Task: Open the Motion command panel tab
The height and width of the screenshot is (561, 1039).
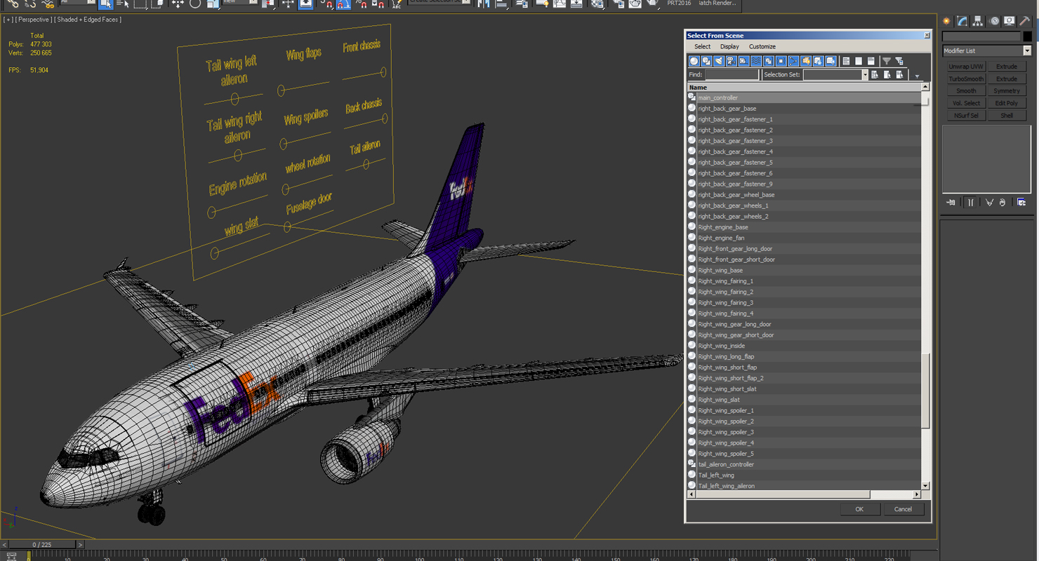Action: coord(994,21)
